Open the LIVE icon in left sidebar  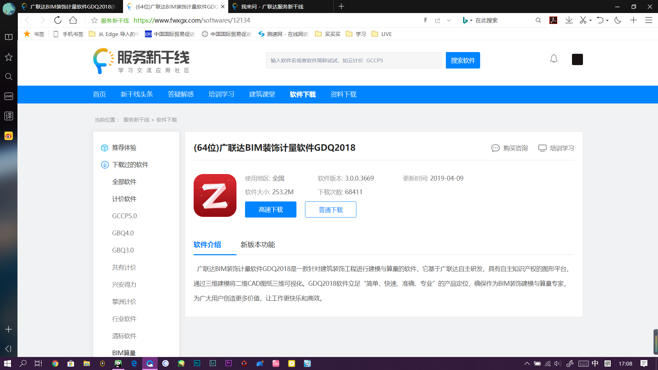(9, 96)
